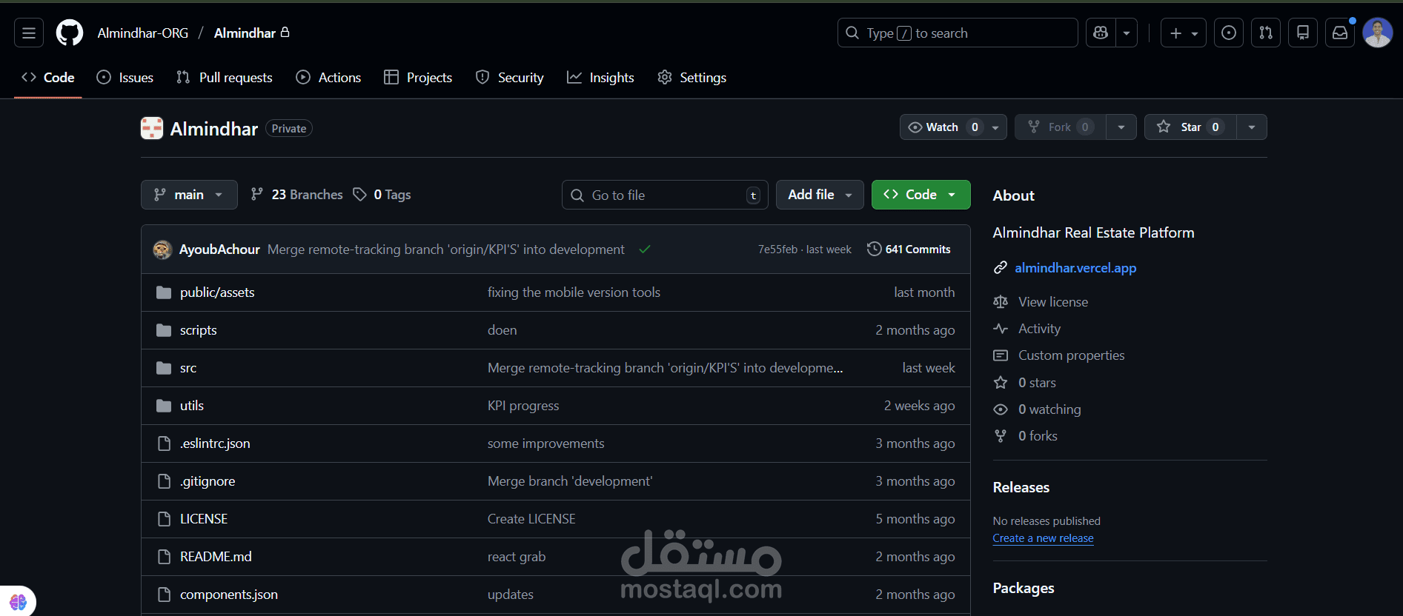Screen dimensions: 1403x616
Task: Open the user profile avatar menu
Action: tap(1378, 33)
